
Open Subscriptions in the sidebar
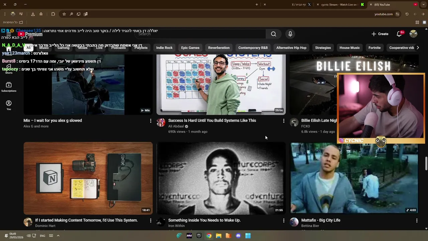(x=9, y=87)
